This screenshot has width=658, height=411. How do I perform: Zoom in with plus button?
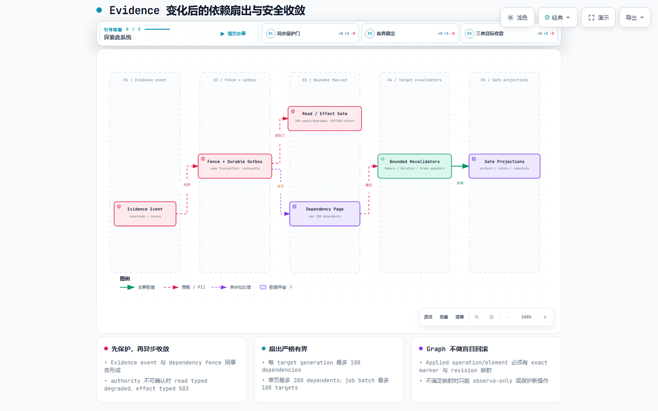[x=545, y=317]
